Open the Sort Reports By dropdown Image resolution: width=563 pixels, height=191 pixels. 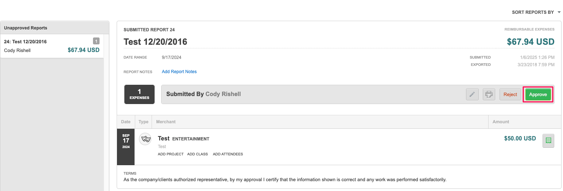(x=533, y=12)
